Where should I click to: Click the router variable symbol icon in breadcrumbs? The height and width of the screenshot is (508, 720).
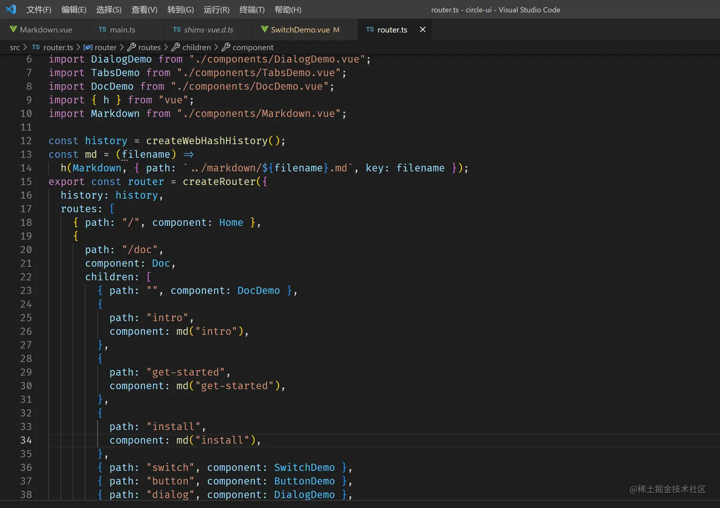coord(88,47)
